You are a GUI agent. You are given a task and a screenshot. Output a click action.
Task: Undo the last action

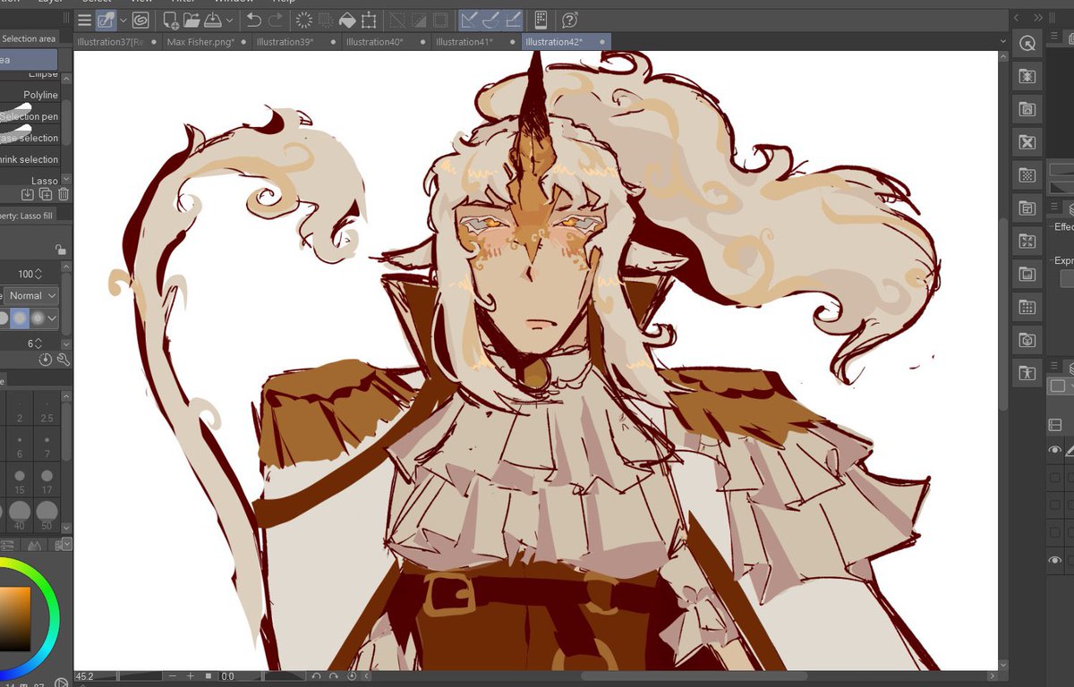point(253,20)
